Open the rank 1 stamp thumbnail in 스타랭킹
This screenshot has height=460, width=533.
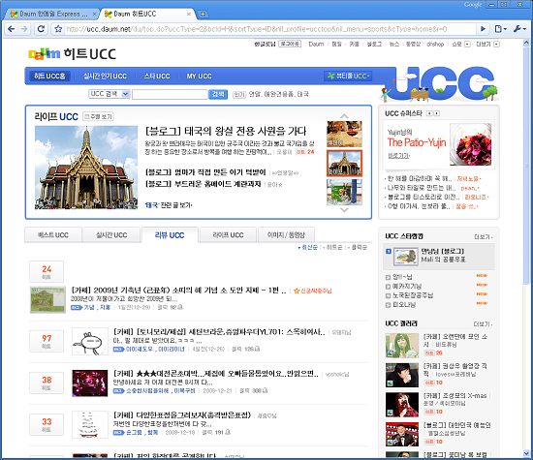pos(405,257)
